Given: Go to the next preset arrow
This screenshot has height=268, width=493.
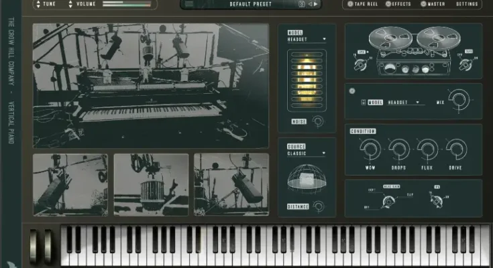Looking at the screenshot, I should (317, 4).
